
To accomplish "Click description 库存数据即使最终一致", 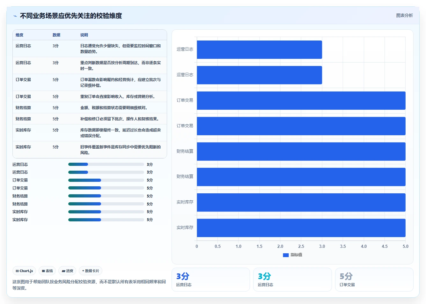I will point(121,133).
